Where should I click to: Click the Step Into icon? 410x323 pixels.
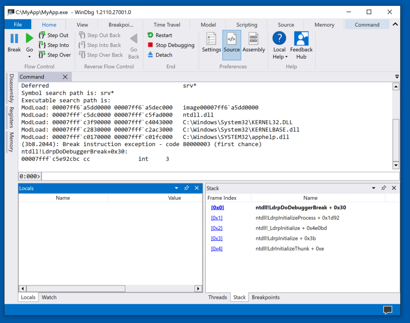pos(42,45)
